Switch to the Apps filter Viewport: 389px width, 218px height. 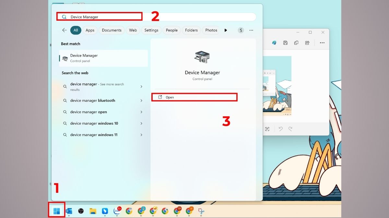click(x=90, y=30)
